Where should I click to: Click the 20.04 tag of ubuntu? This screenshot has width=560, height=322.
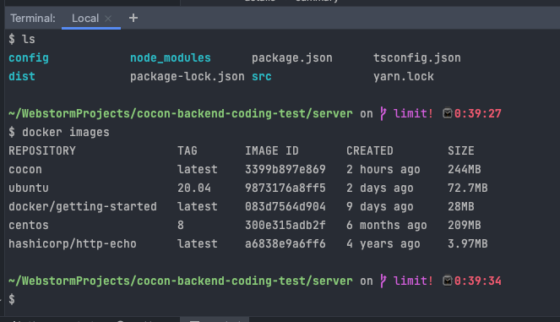pyautogui.click(x=194, y=188)
